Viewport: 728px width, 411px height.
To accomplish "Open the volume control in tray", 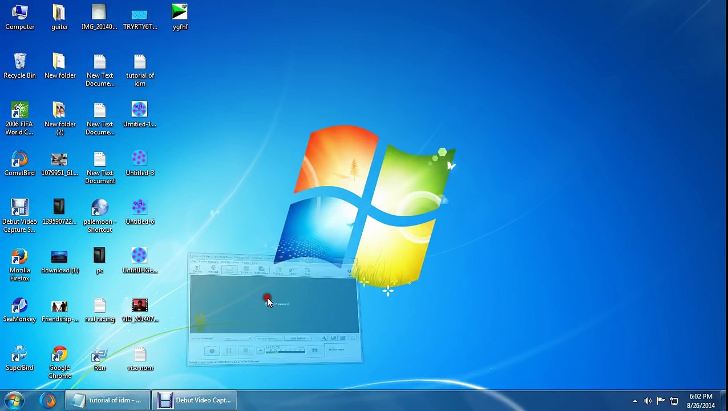I will [x=648, y=401].
